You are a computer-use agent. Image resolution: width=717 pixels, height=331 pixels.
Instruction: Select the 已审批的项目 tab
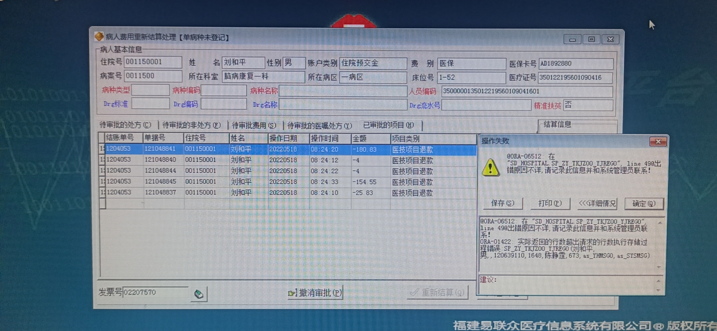pyautogui.click(x=388, y=125)
